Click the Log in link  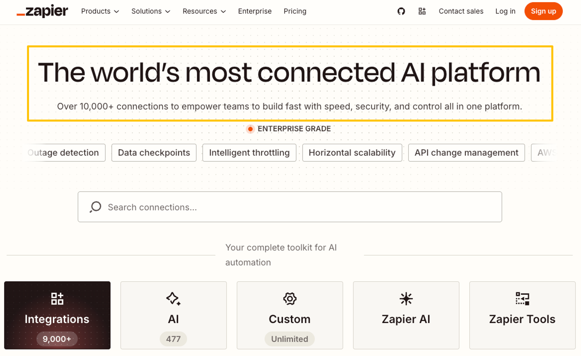pos(505,11)
